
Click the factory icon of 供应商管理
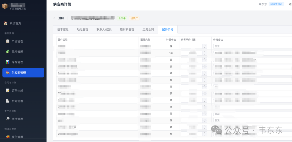[8, 72]
